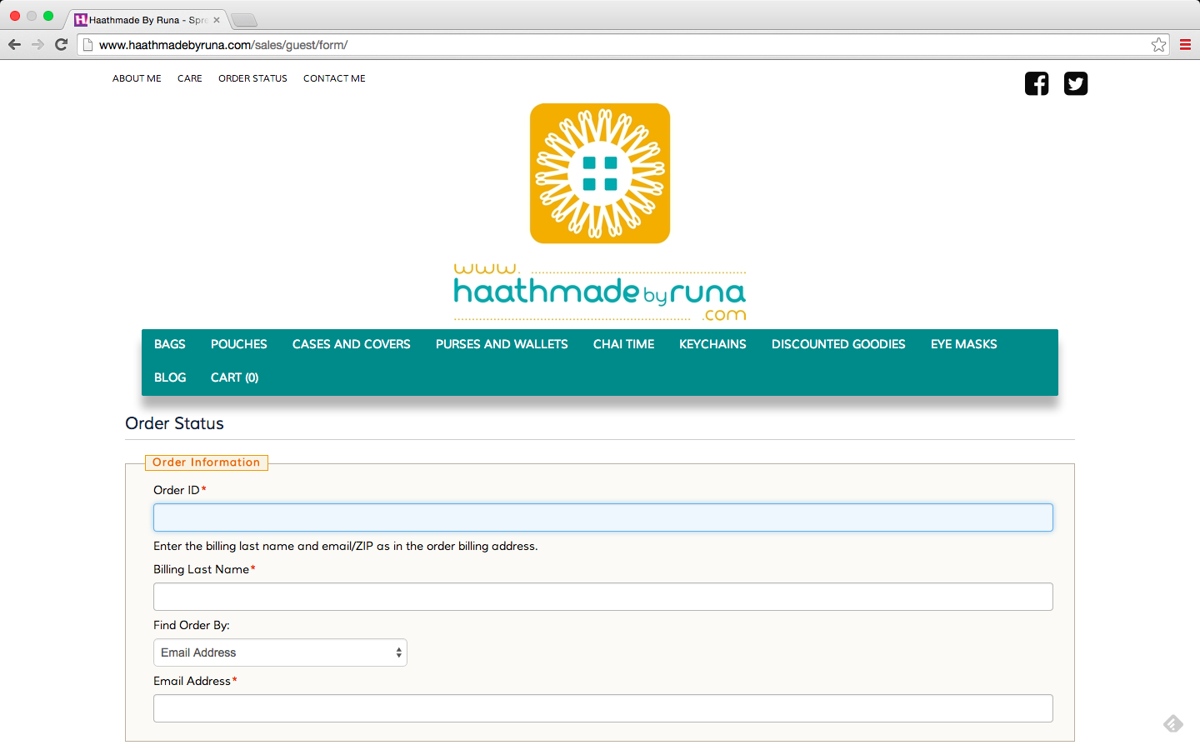This screenshot has height=750, width=1200.
Task: Click the browser forward arrow
Action: pyautogui.click(x=37, y=45)
